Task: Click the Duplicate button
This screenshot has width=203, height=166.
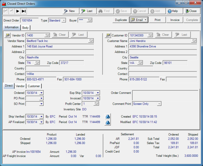Action: point(121,20)
